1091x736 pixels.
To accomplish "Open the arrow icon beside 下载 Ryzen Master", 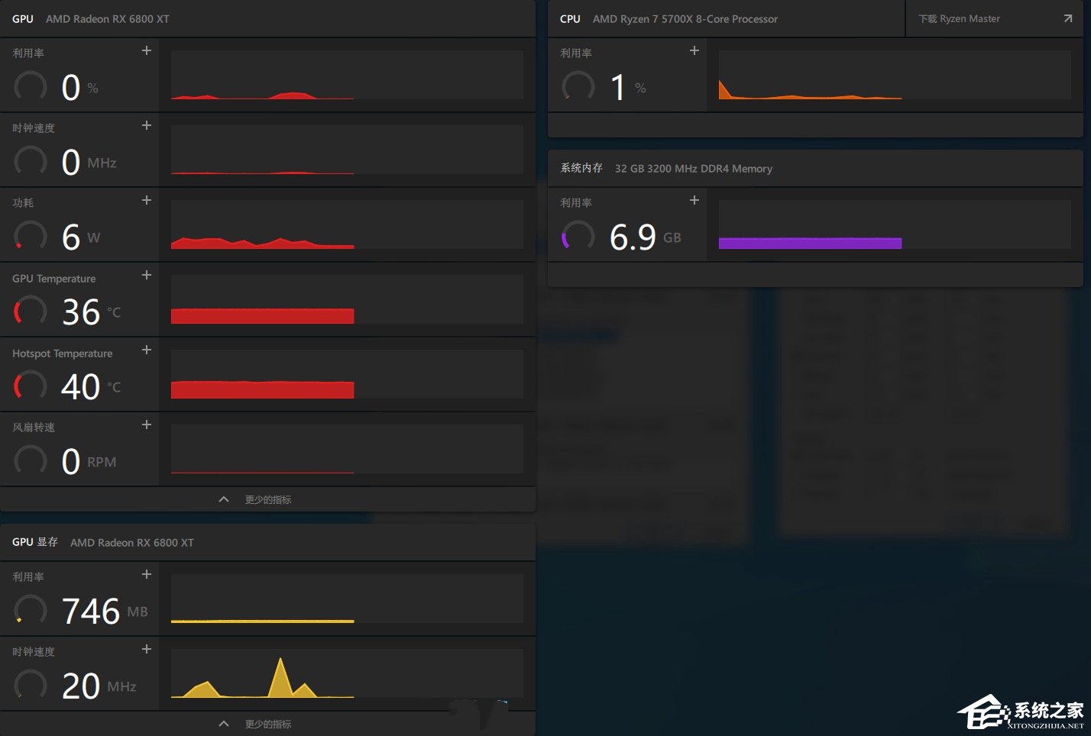I will 1068,18.
